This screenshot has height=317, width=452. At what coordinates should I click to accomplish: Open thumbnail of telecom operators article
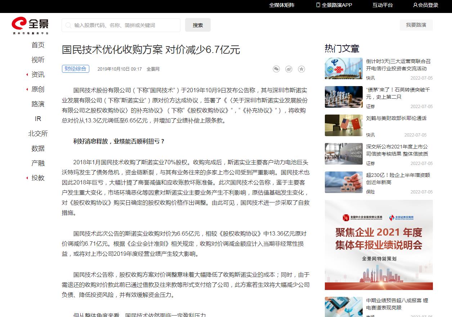(344, 68)
